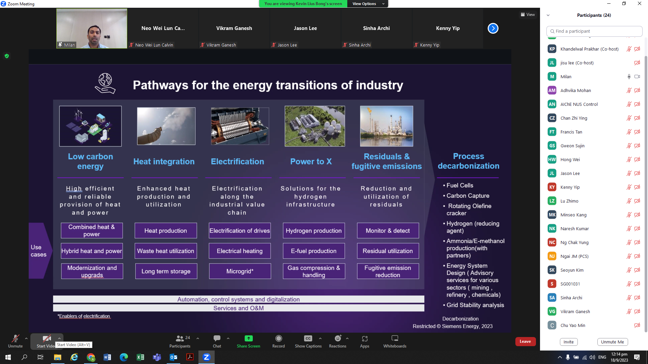Click Naresh Kumar's NK avatar
Viewport: 648px width, 364px height.
coord(552,229)
